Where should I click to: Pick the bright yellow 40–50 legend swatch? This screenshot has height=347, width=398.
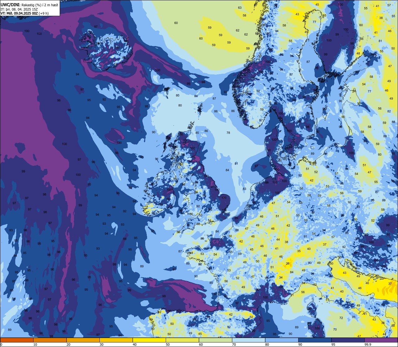(149, 340)
